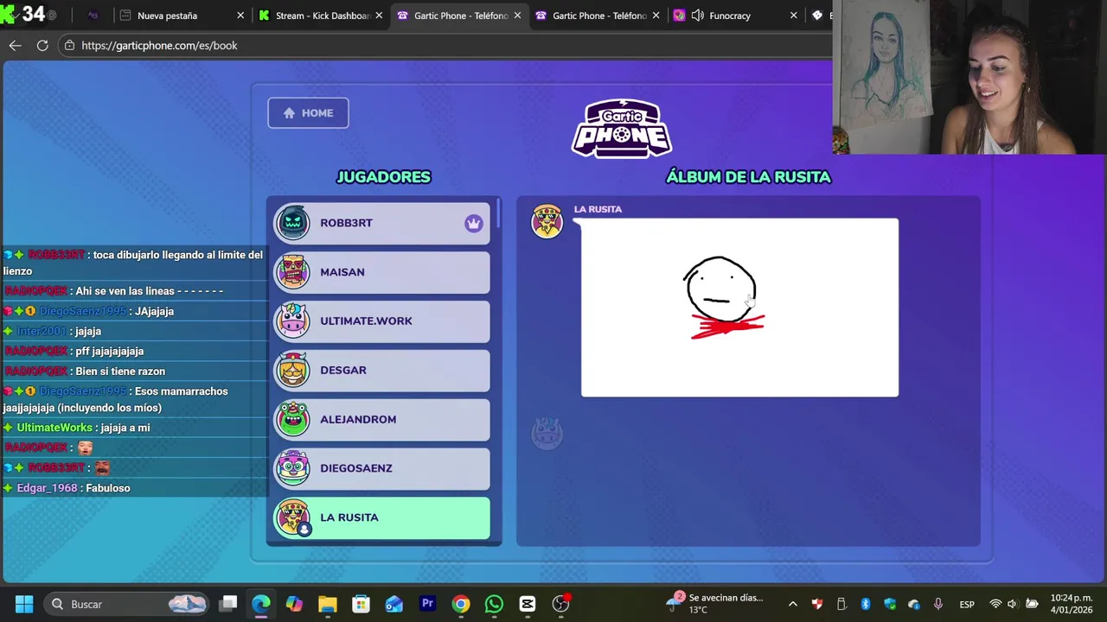Click the Kick logo in stream overlay
Viewport: 1107px width, 622px height.
pos(10,13)
